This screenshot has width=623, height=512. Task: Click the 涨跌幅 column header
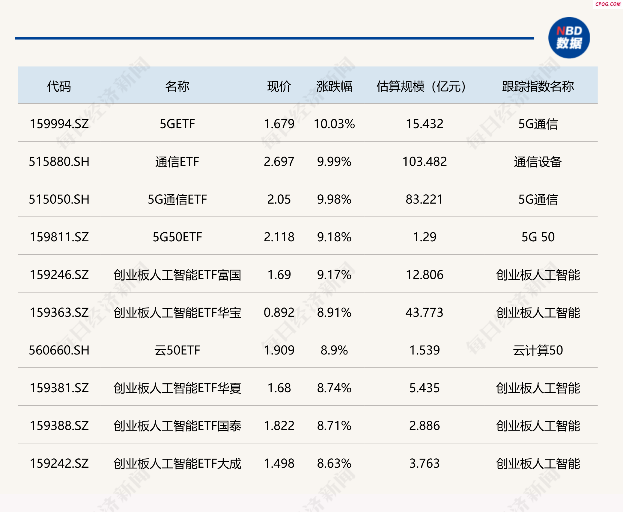click(334, 86)
